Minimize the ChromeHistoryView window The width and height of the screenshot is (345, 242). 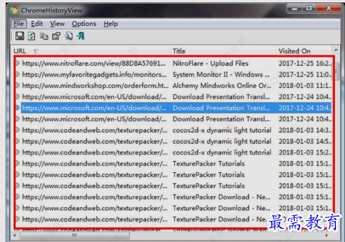pyautogui.click(x=295, y=8)
